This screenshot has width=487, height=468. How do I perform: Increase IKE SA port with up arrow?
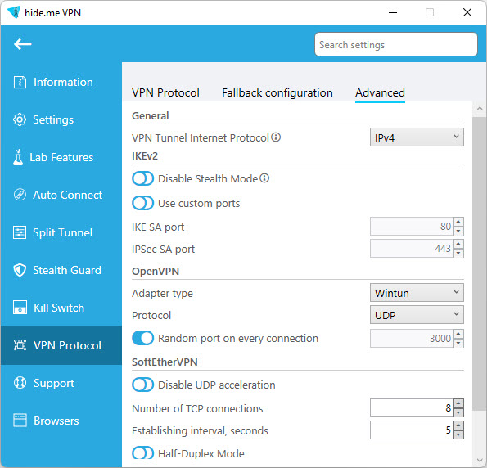pyautogui.click(x=458, y=222)
